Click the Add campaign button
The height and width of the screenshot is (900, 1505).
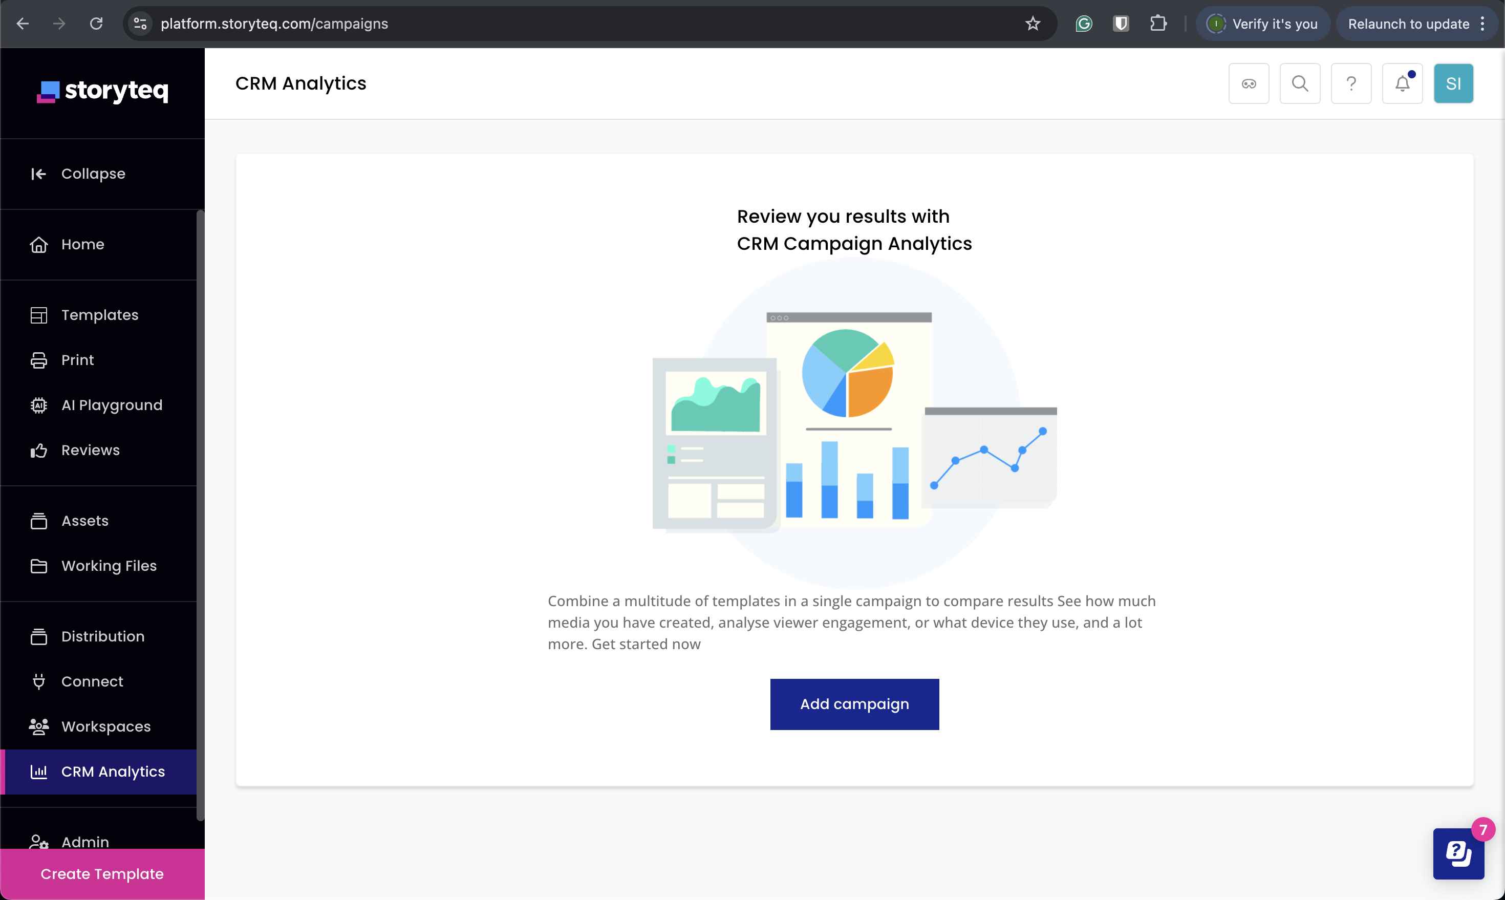[x=854, y=704]
